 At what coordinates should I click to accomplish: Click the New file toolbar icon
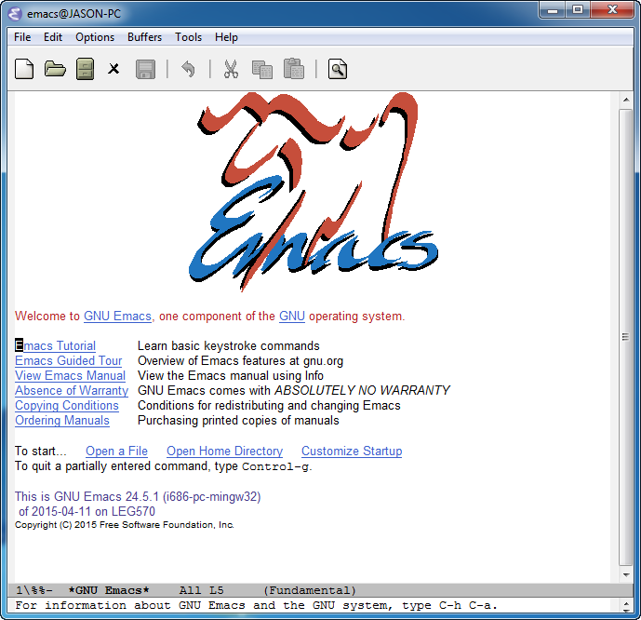(24, 69)
